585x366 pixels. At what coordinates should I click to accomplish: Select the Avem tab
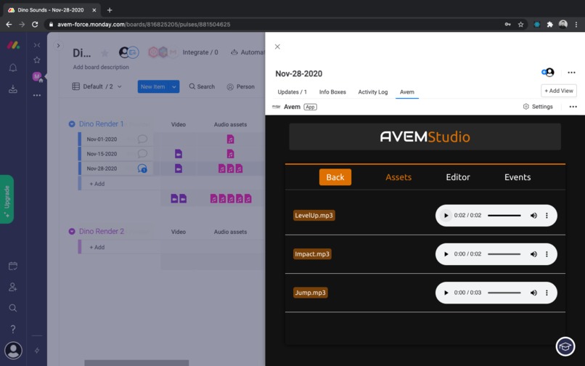(x=407, y=92)
